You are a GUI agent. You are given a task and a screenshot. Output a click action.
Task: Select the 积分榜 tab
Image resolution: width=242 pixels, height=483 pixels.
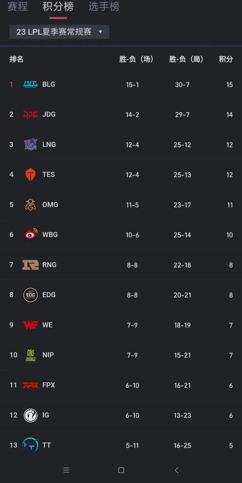tap(58, 6)
